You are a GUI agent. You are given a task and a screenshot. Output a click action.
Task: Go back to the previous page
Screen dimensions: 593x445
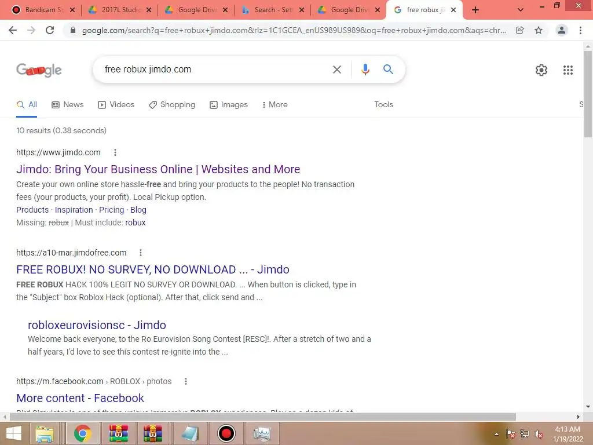(x=13, y=30)
